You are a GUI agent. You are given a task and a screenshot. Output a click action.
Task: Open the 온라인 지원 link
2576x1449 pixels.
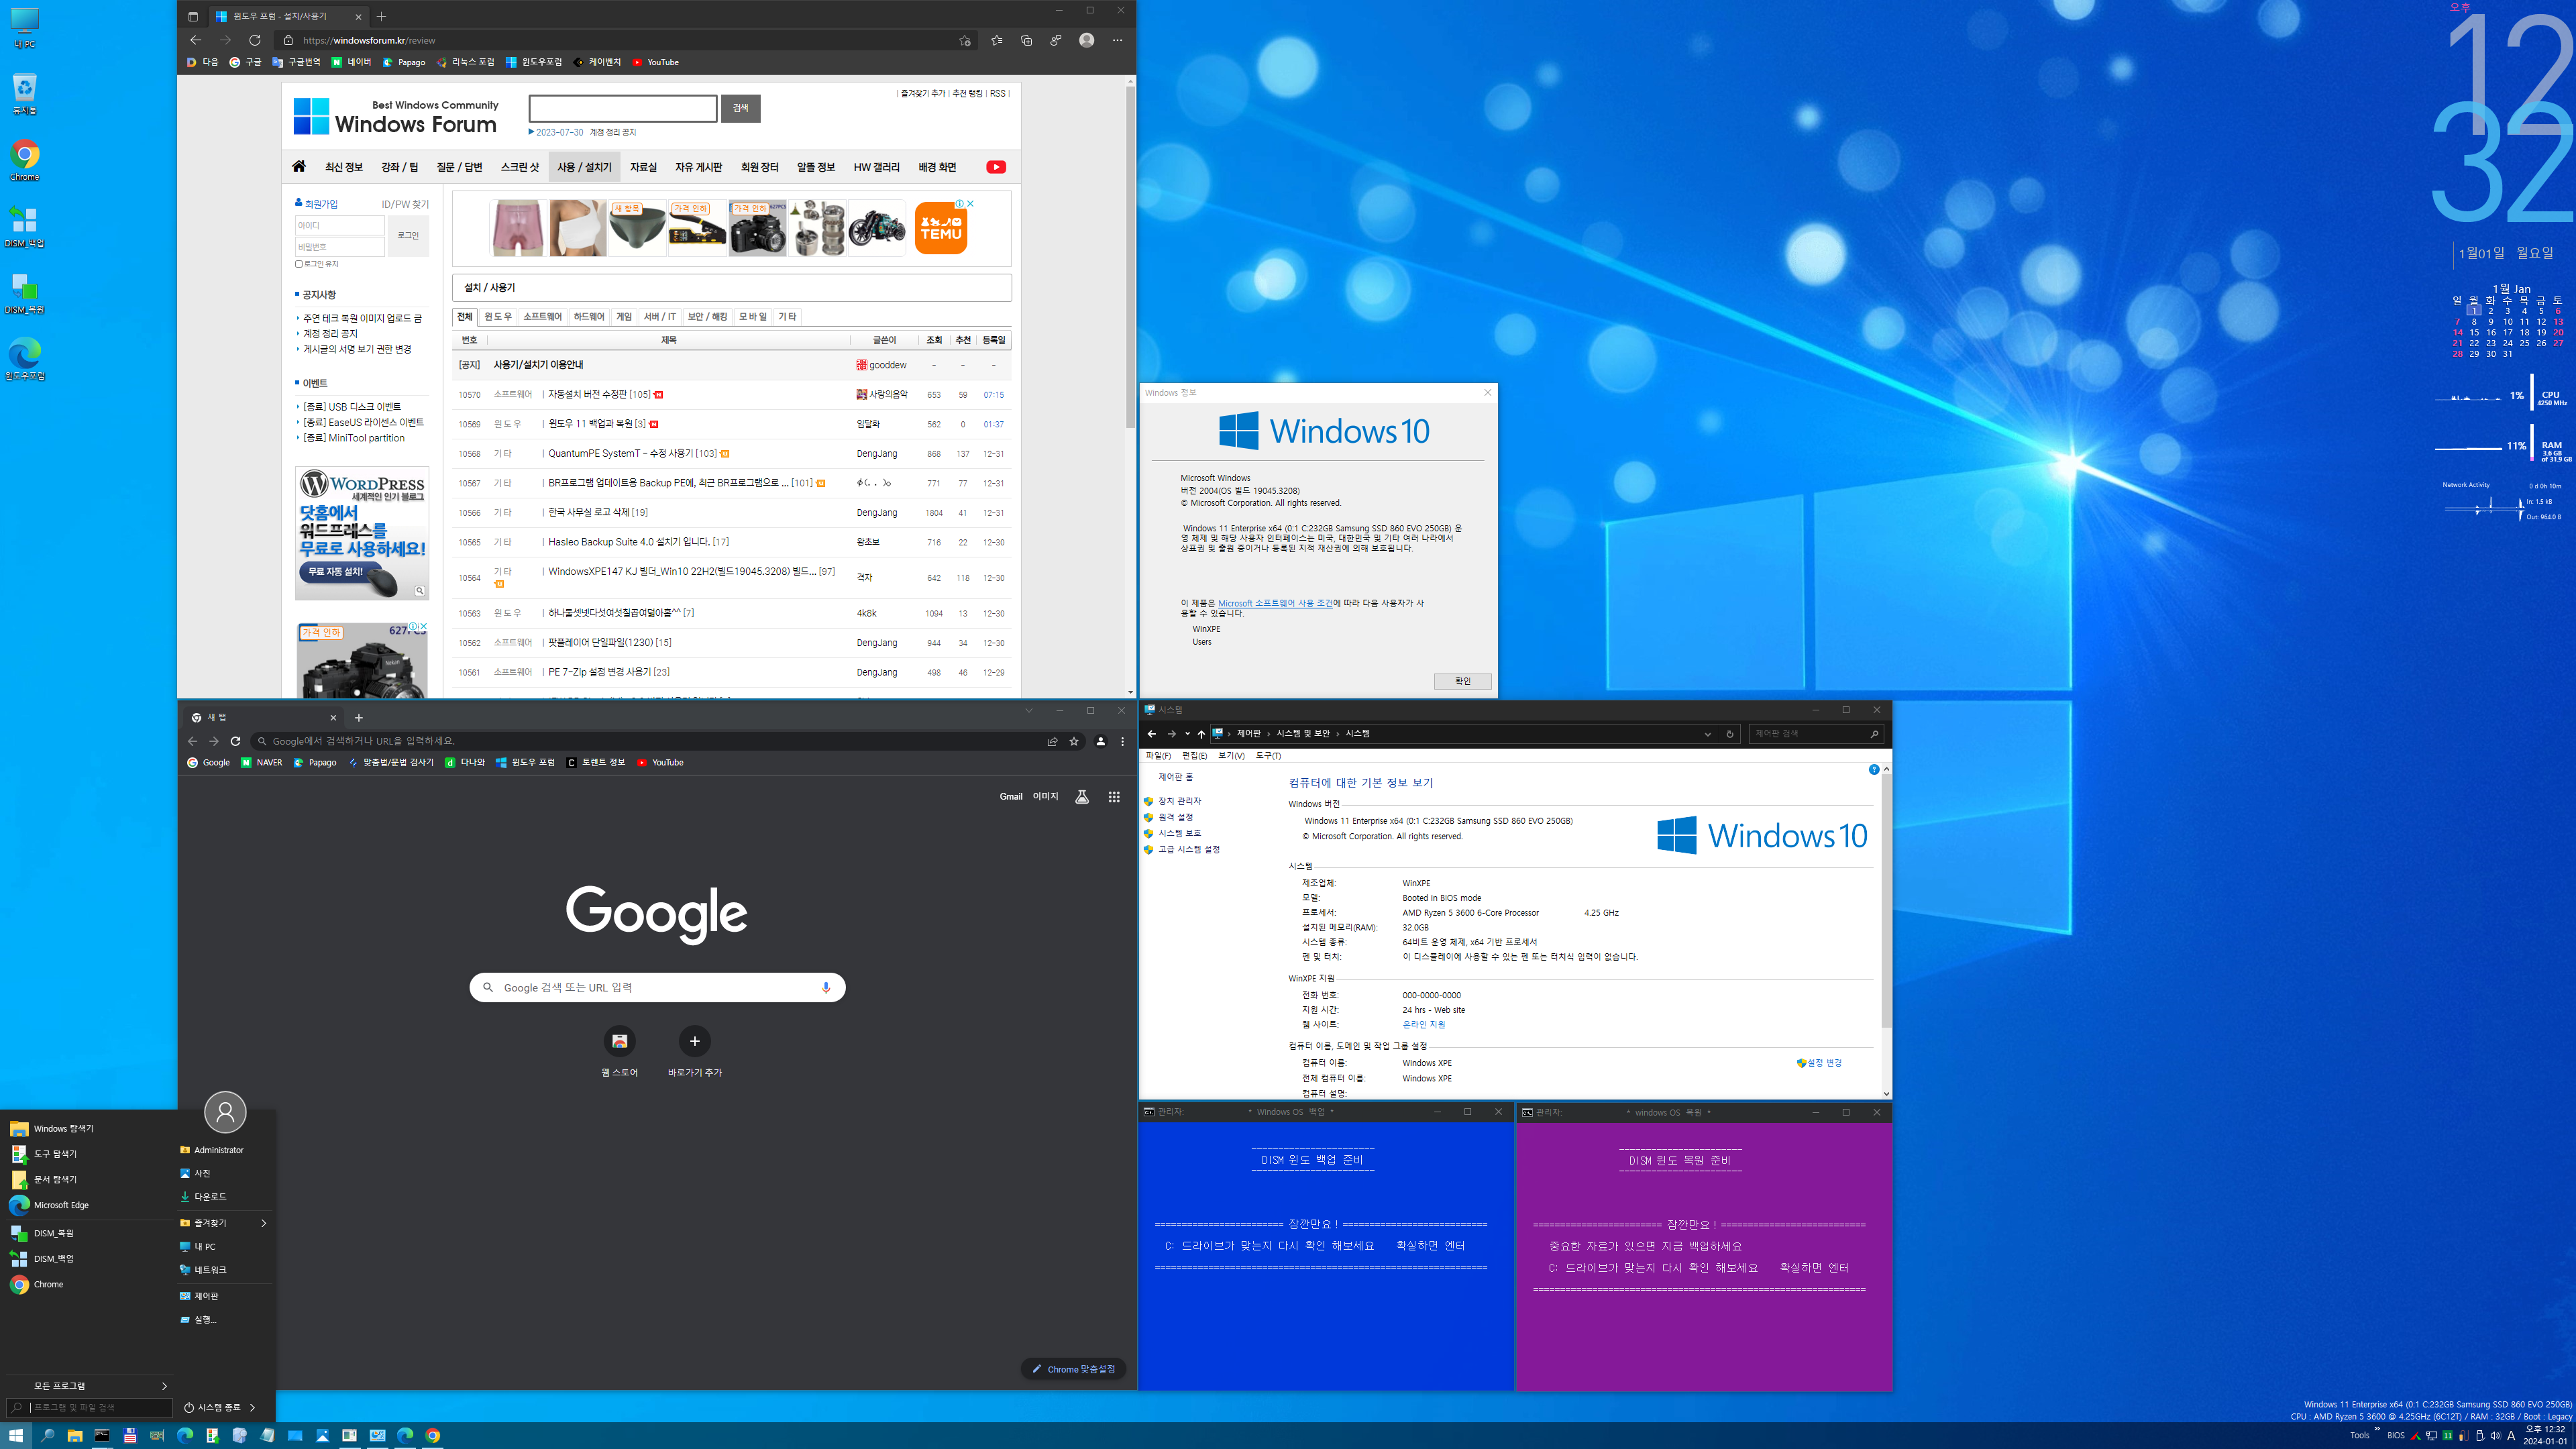click(x=1423, y=1025)
